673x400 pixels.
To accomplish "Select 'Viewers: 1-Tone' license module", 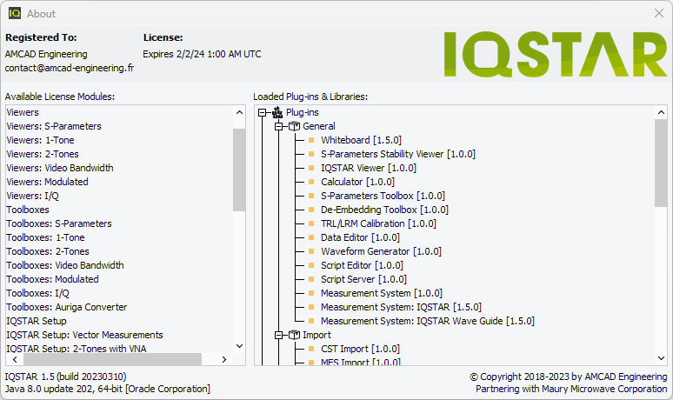I will [40, 140].
